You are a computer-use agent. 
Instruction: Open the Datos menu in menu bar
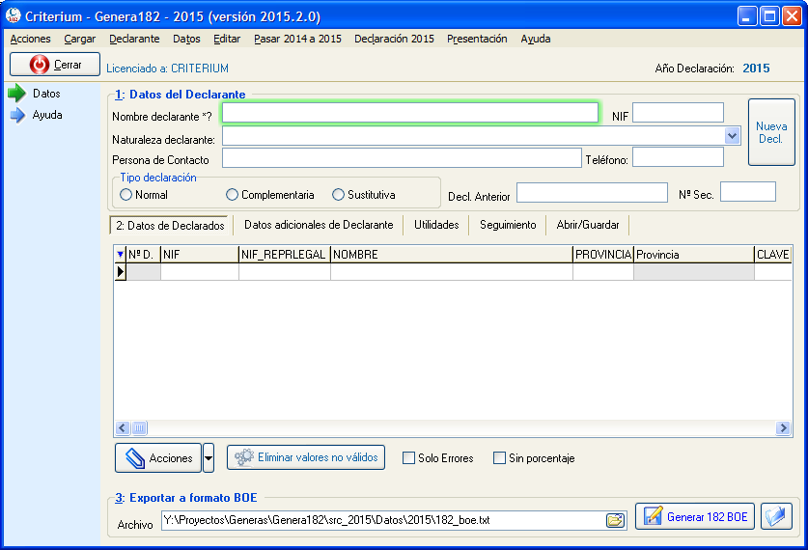coord(186,39)
